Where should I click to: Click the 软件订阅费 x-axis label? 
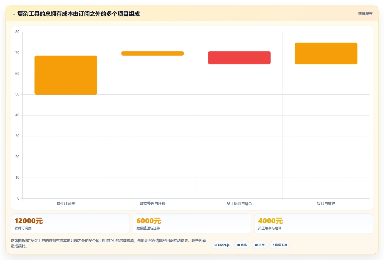click(66, 203)
